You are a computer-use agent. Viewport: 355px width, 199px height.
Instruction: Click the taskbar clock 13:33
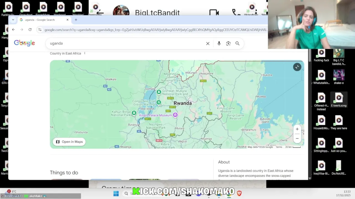tap(347, 192)
